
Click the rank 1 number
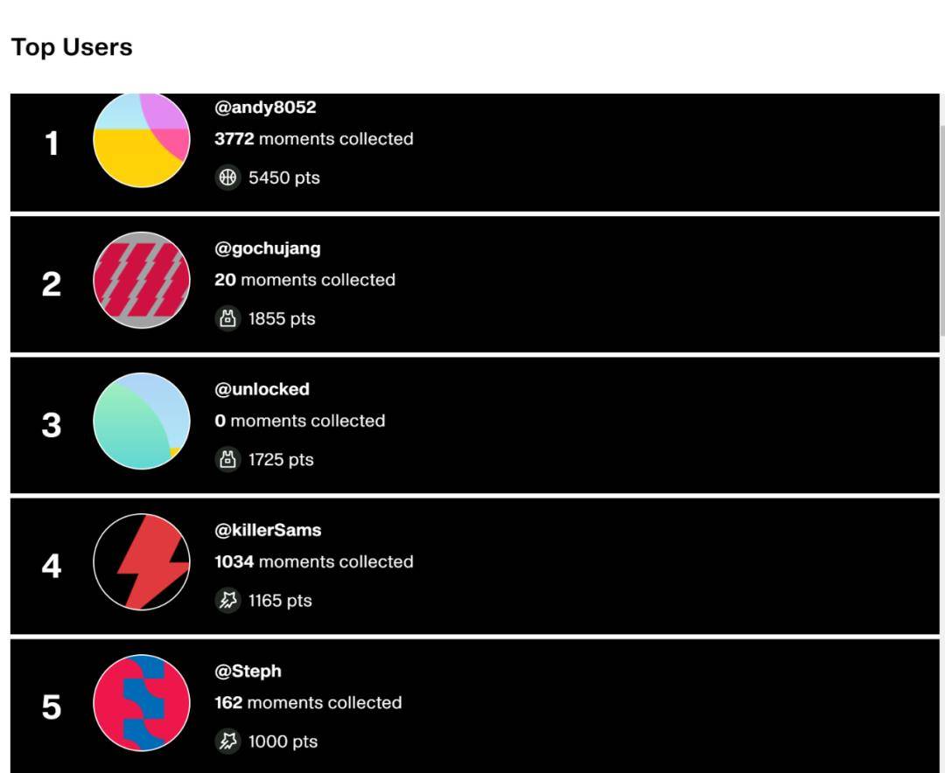(x=52, y=143)
